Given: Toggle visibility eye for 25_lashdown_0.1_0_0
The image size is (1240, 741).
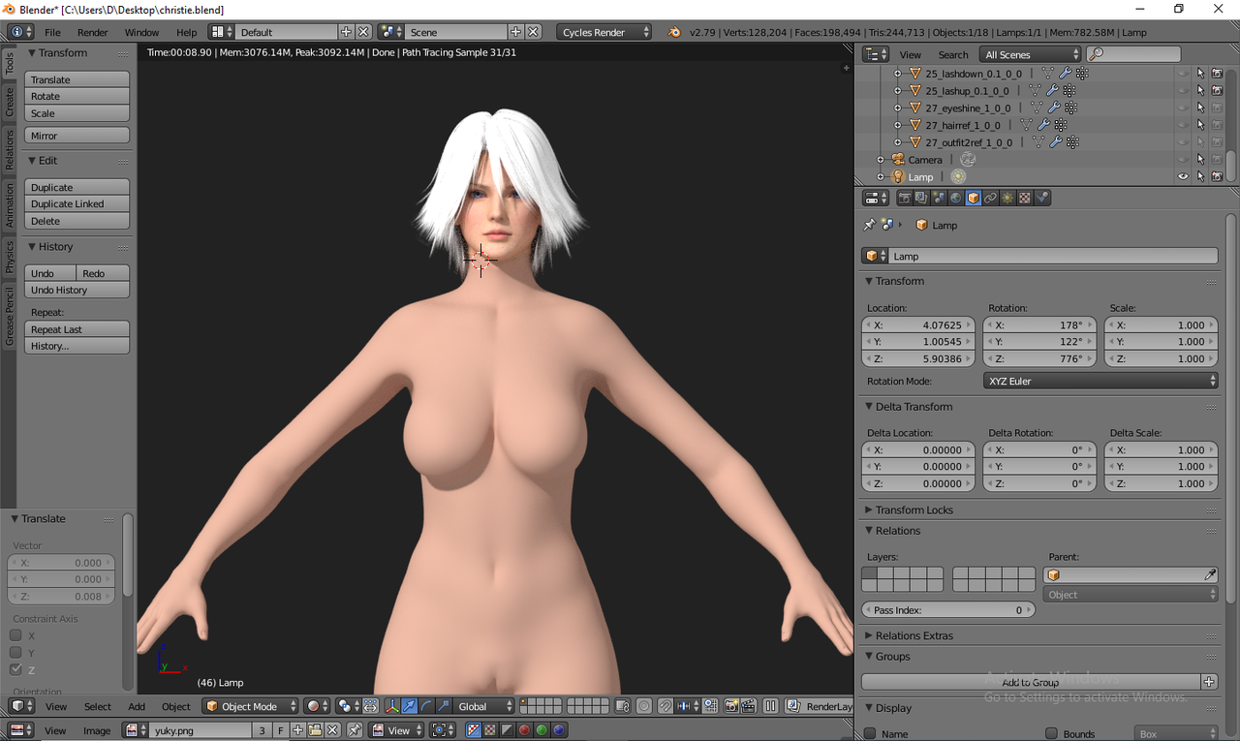Looking at the screenshot, I should tap(1183, 73).
